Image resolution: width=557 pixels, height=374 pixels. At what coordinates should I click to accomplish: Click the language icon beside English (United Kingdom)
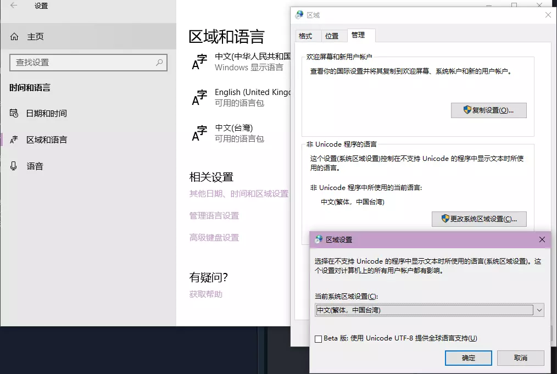tap(199, 98)
